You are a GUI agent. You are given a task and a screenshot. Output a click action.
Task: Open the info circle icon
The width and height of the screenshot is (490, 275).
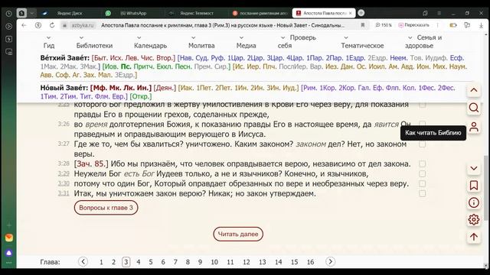tap(474, 202)
